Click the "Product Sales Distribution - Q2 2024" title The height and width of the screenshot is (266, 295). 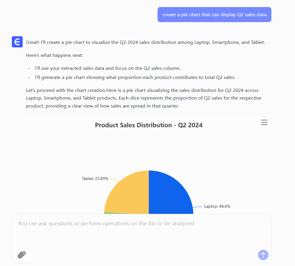pos(149,125)
